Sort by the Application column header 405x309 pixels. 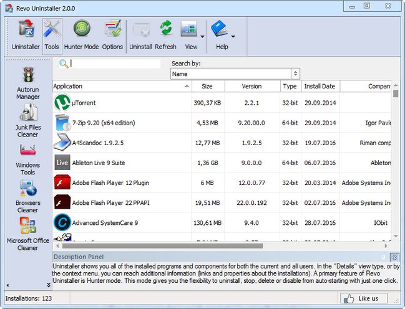tap(122, 87)
